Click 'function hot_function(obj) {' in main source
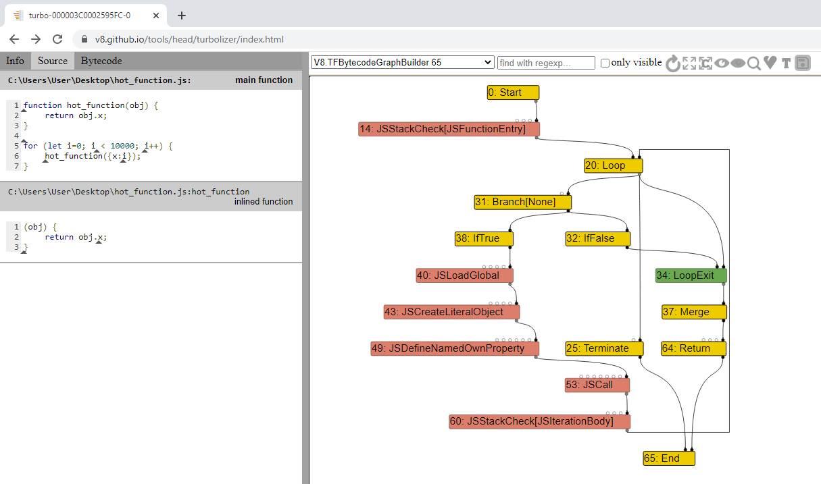The height and width of the screenshot is (484, 821). point(91,105)
